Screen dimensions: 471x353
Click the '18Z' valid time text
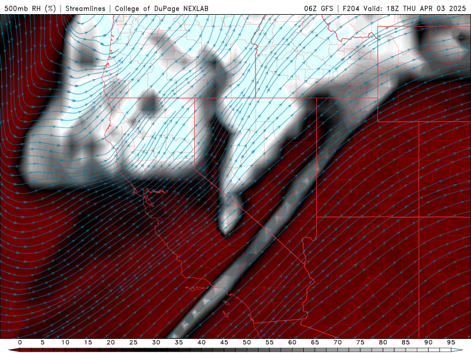click(x=393, y=8)
